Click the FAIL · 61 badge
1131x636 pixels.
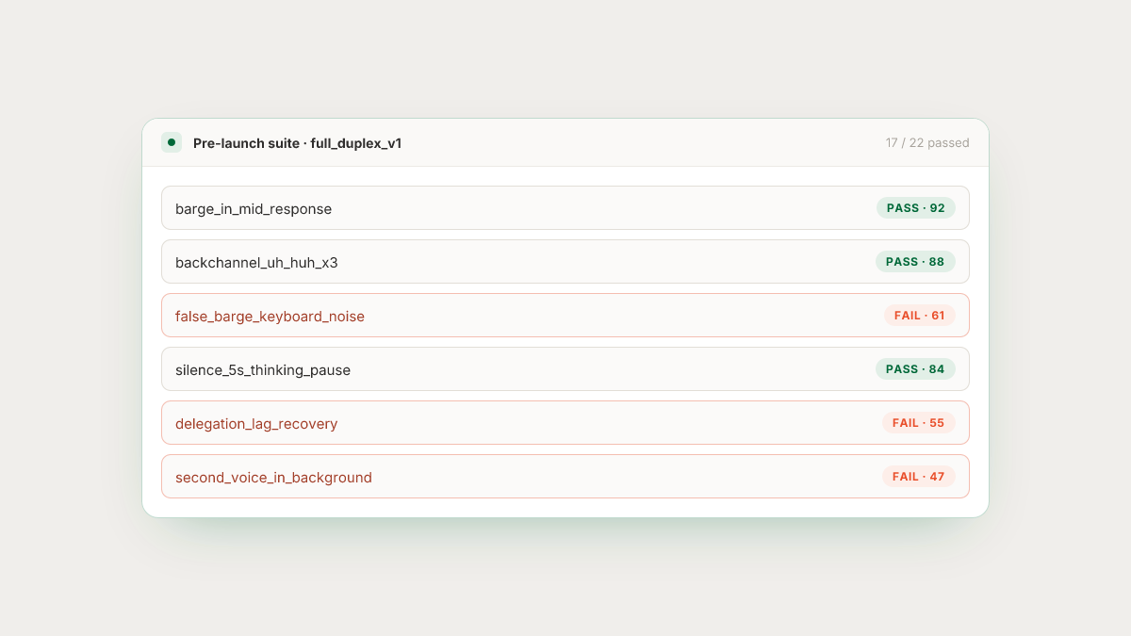[919, 316]
